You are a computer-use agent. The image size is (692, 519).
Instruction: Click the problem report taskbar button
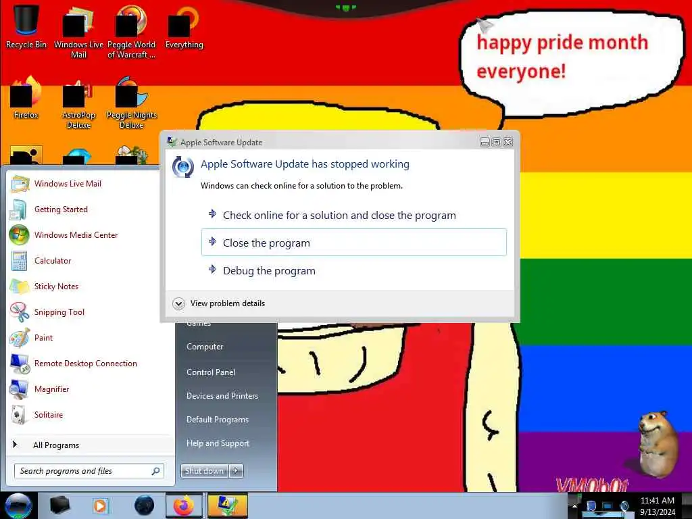(x=227, y=505)
